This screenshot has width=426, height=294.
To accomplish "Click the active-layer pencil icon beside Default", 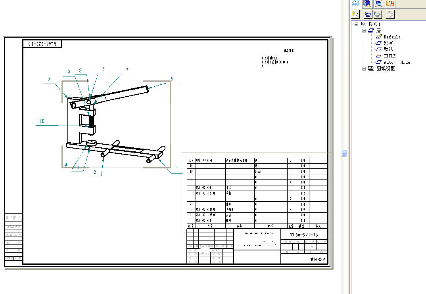I will click(x=379, y=36).
